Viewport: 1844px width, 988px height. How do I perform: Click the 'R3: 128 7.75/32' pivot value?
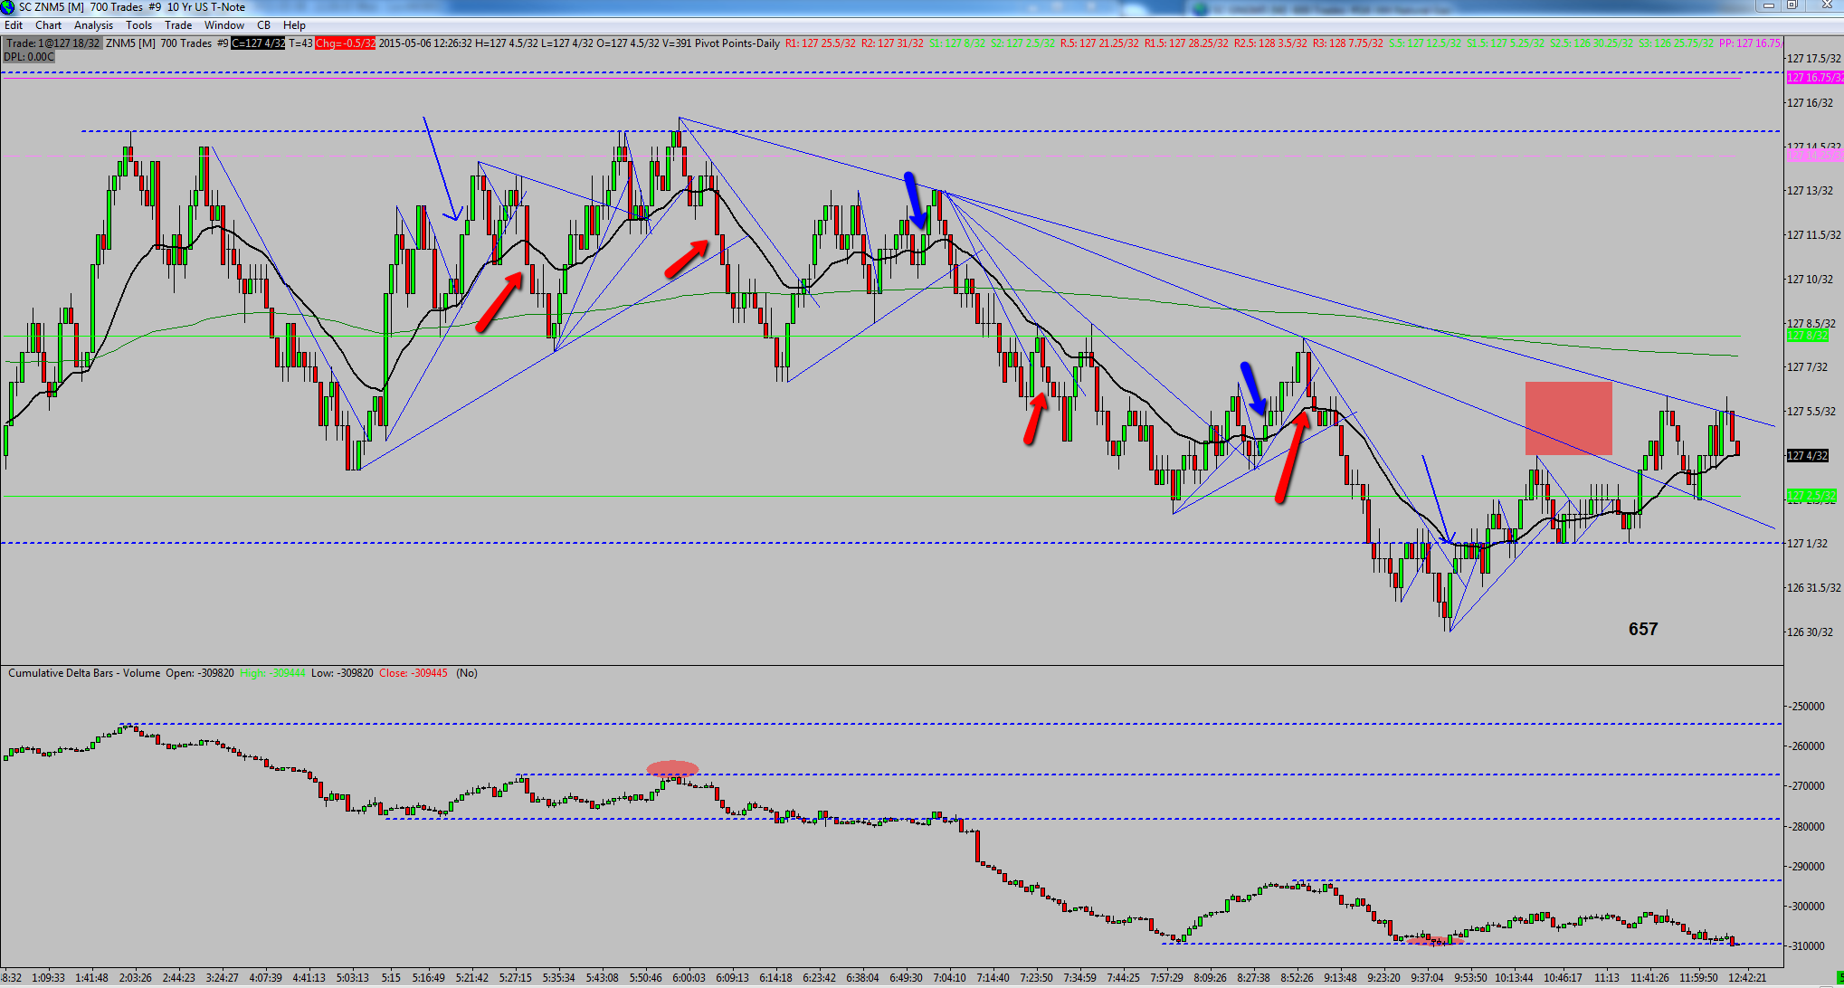tap(1347, 43)
